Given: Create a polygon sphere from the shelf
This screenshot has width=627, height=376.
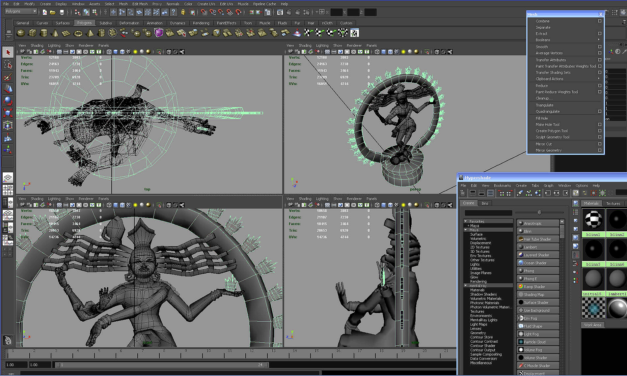Looking at the screenshot, I should (21, 33).
